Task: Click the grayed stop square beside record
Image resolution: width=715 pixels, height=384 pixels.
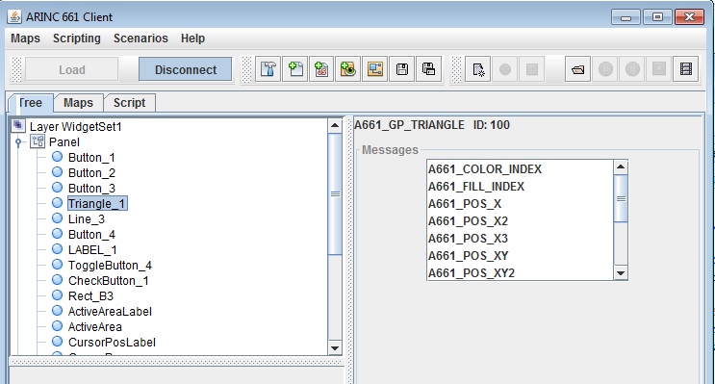Action: click(532, 69)
